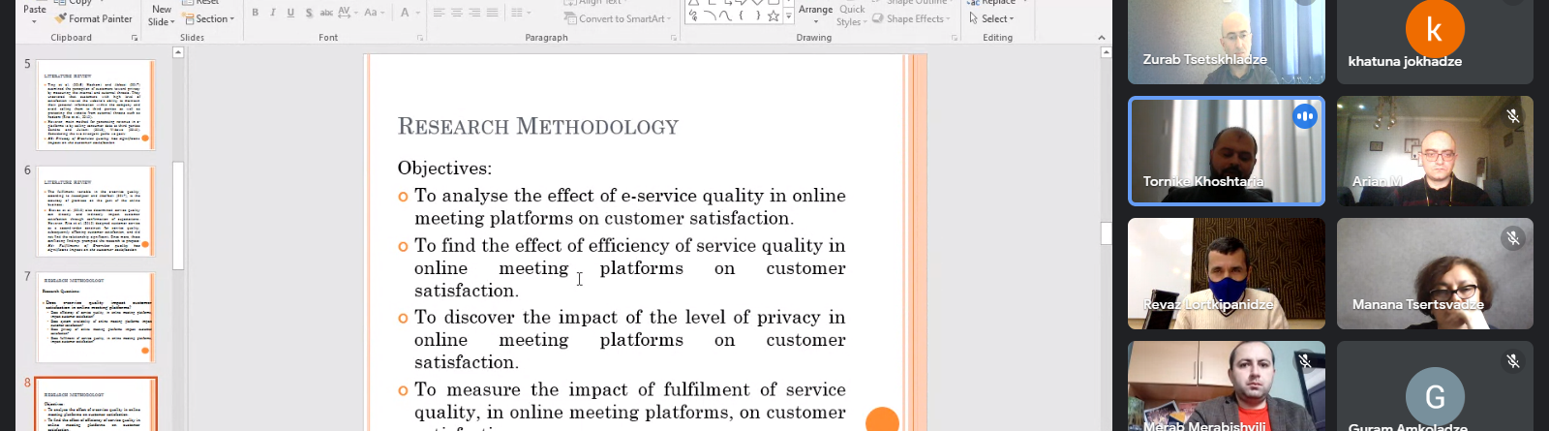Open Clipboard group dialog launcher

tap(135, 38)
